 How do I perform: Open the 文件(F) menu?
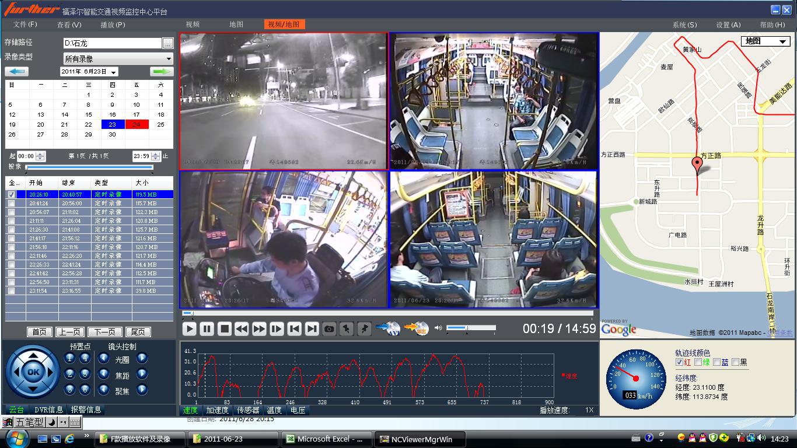tap(25, 24)
